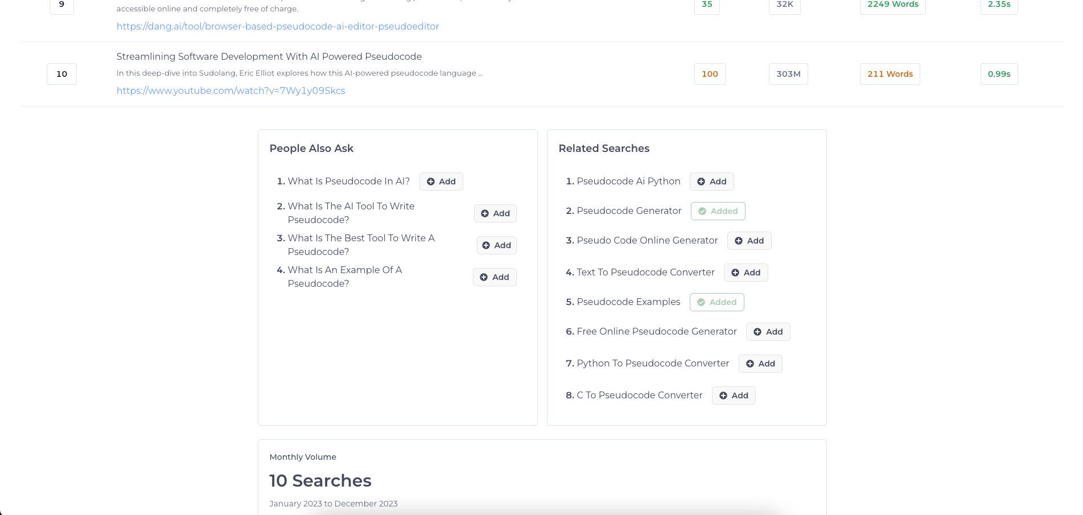The height and width of the screenshot is (515, 1083).
Task: Add 'What Is The Best Tool To Write A Pseudocode?' question
Action: point(496,245)
